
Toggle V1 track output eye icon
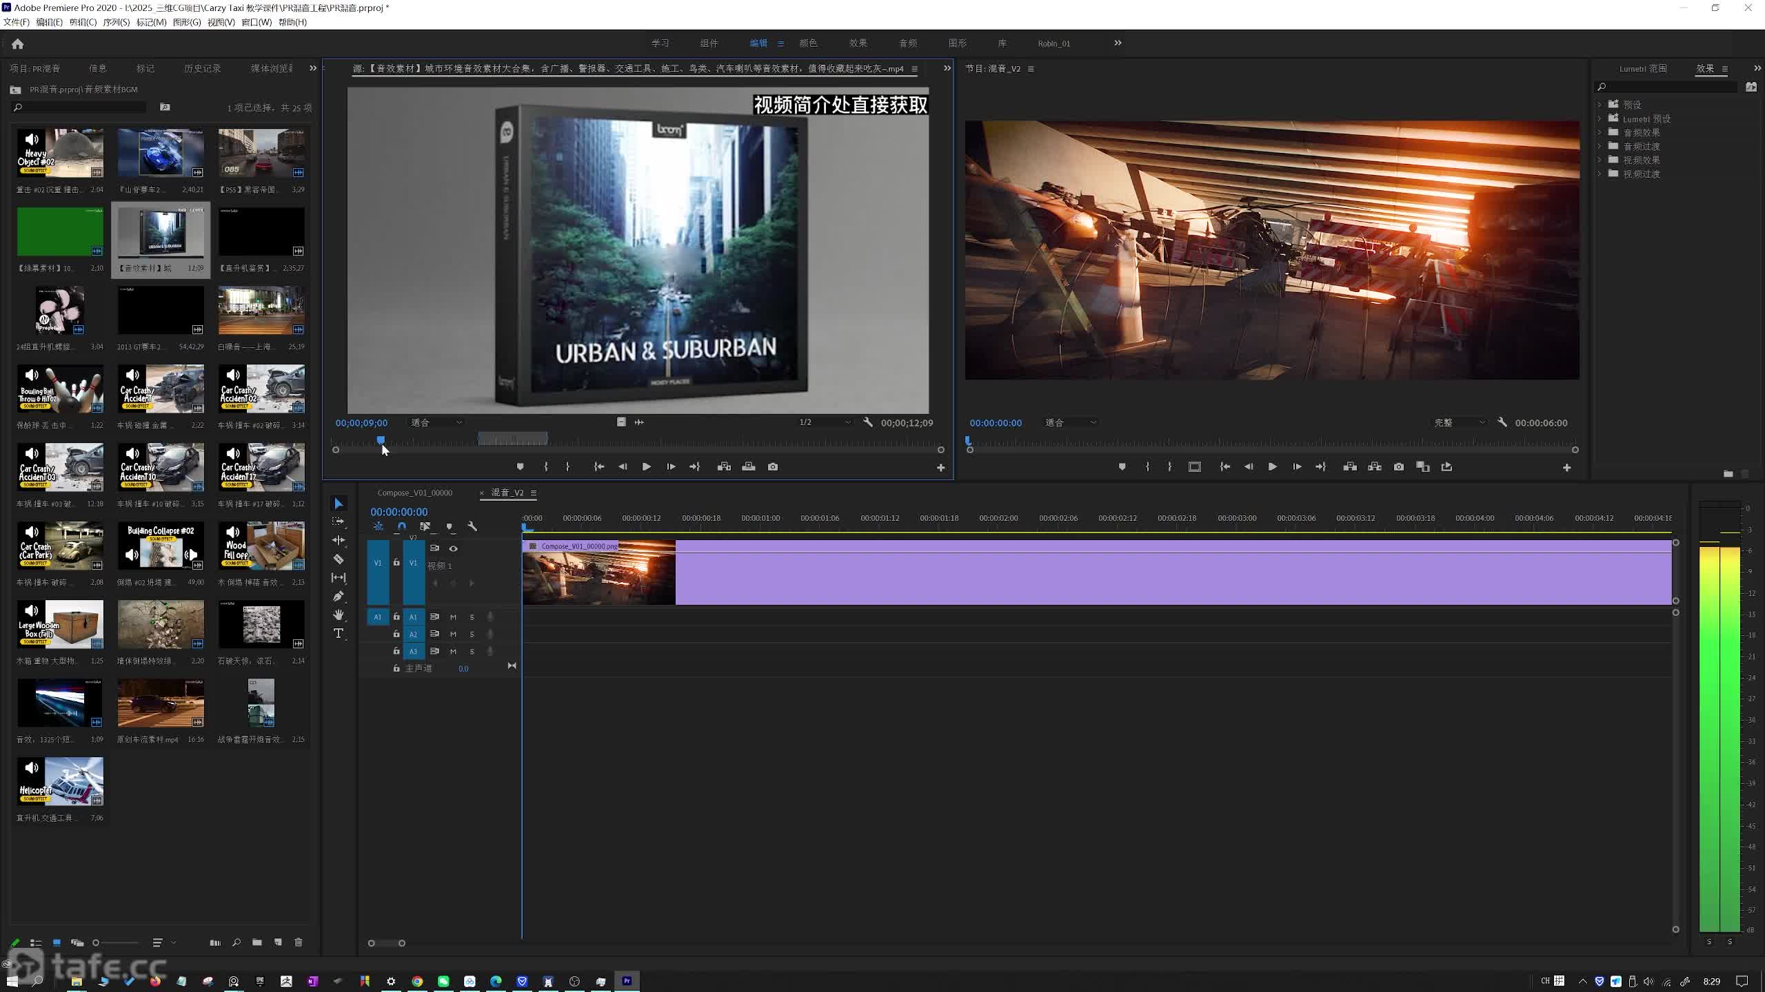tap(453, 548)
